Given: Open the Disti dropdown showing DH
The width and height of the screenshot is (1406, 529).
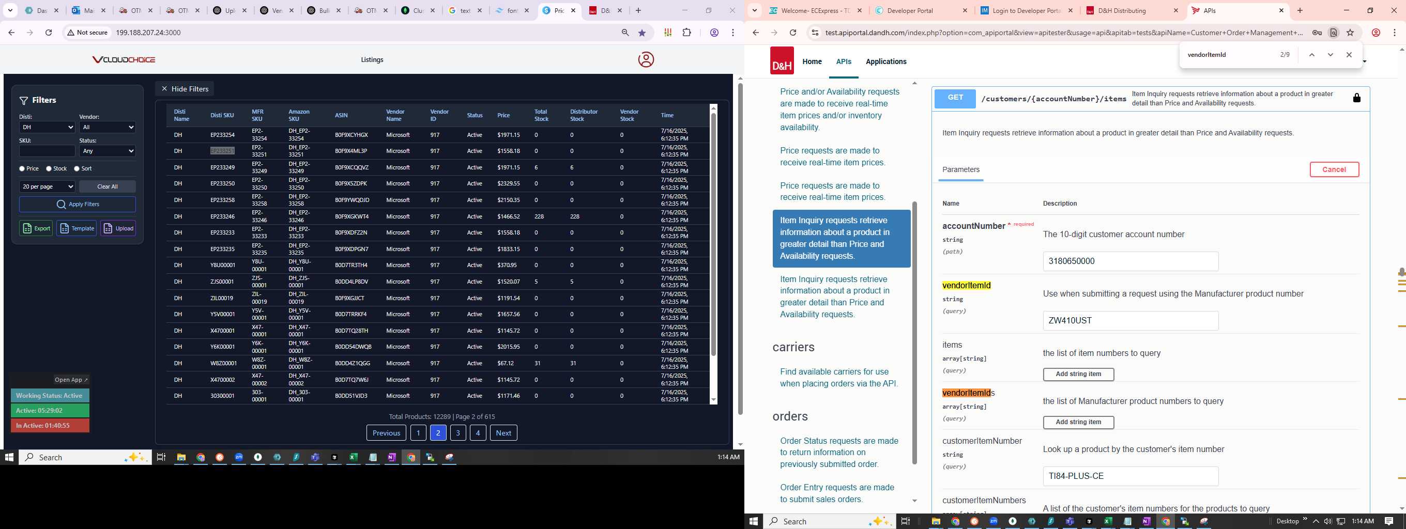Looking at the screenshot, I should click(x=47, y=127).
